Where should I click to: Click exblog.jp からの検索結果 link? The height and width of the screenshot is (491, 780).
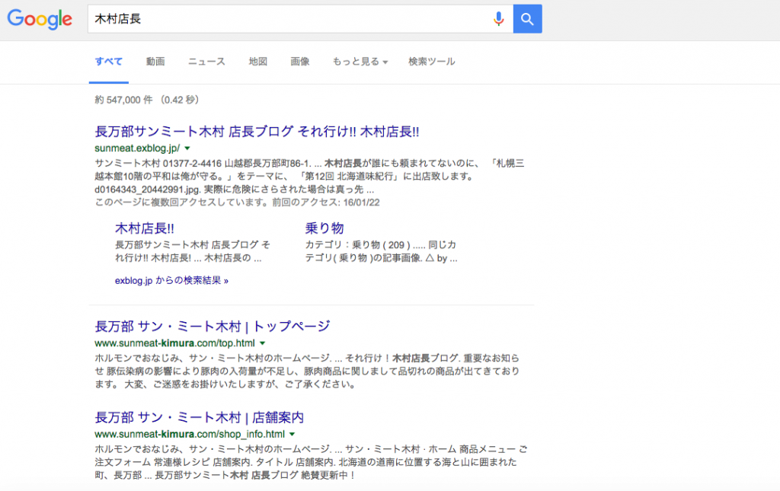[171, 281]
